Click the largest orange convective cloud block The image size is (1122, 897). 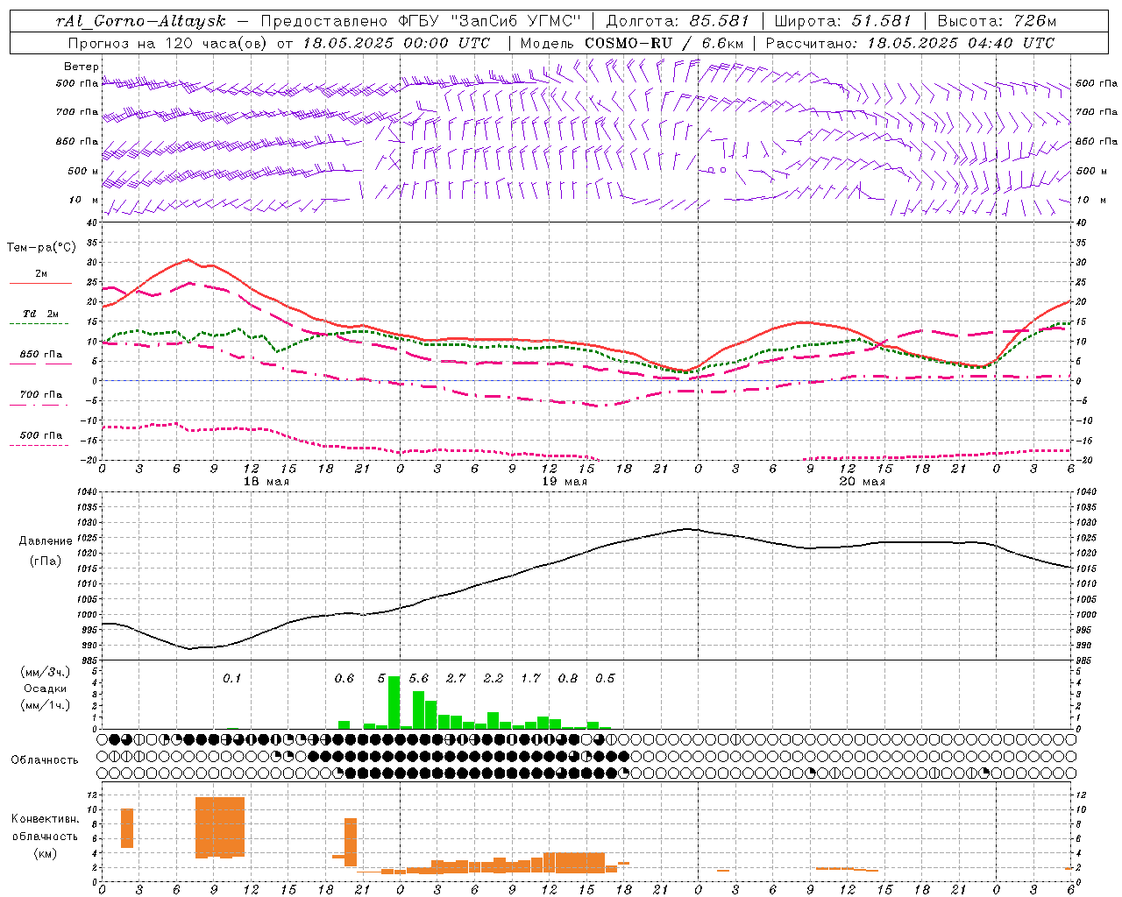click(220, 827)
